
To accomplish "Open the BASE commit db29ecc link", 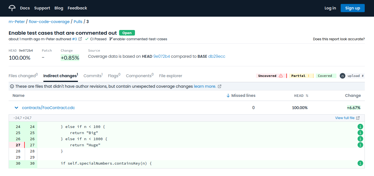I will click(216, 56).
